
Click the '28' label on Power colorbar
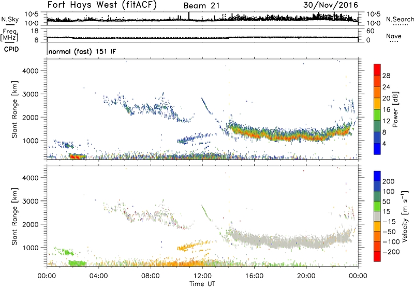click(x=386, y=76)
